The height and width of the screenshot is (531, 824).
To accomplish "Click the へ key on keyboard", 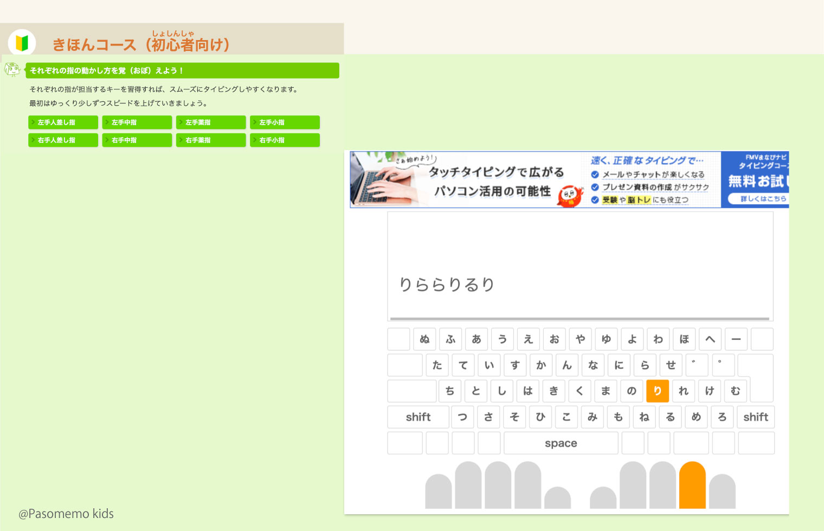I will (x=710, y=339).
